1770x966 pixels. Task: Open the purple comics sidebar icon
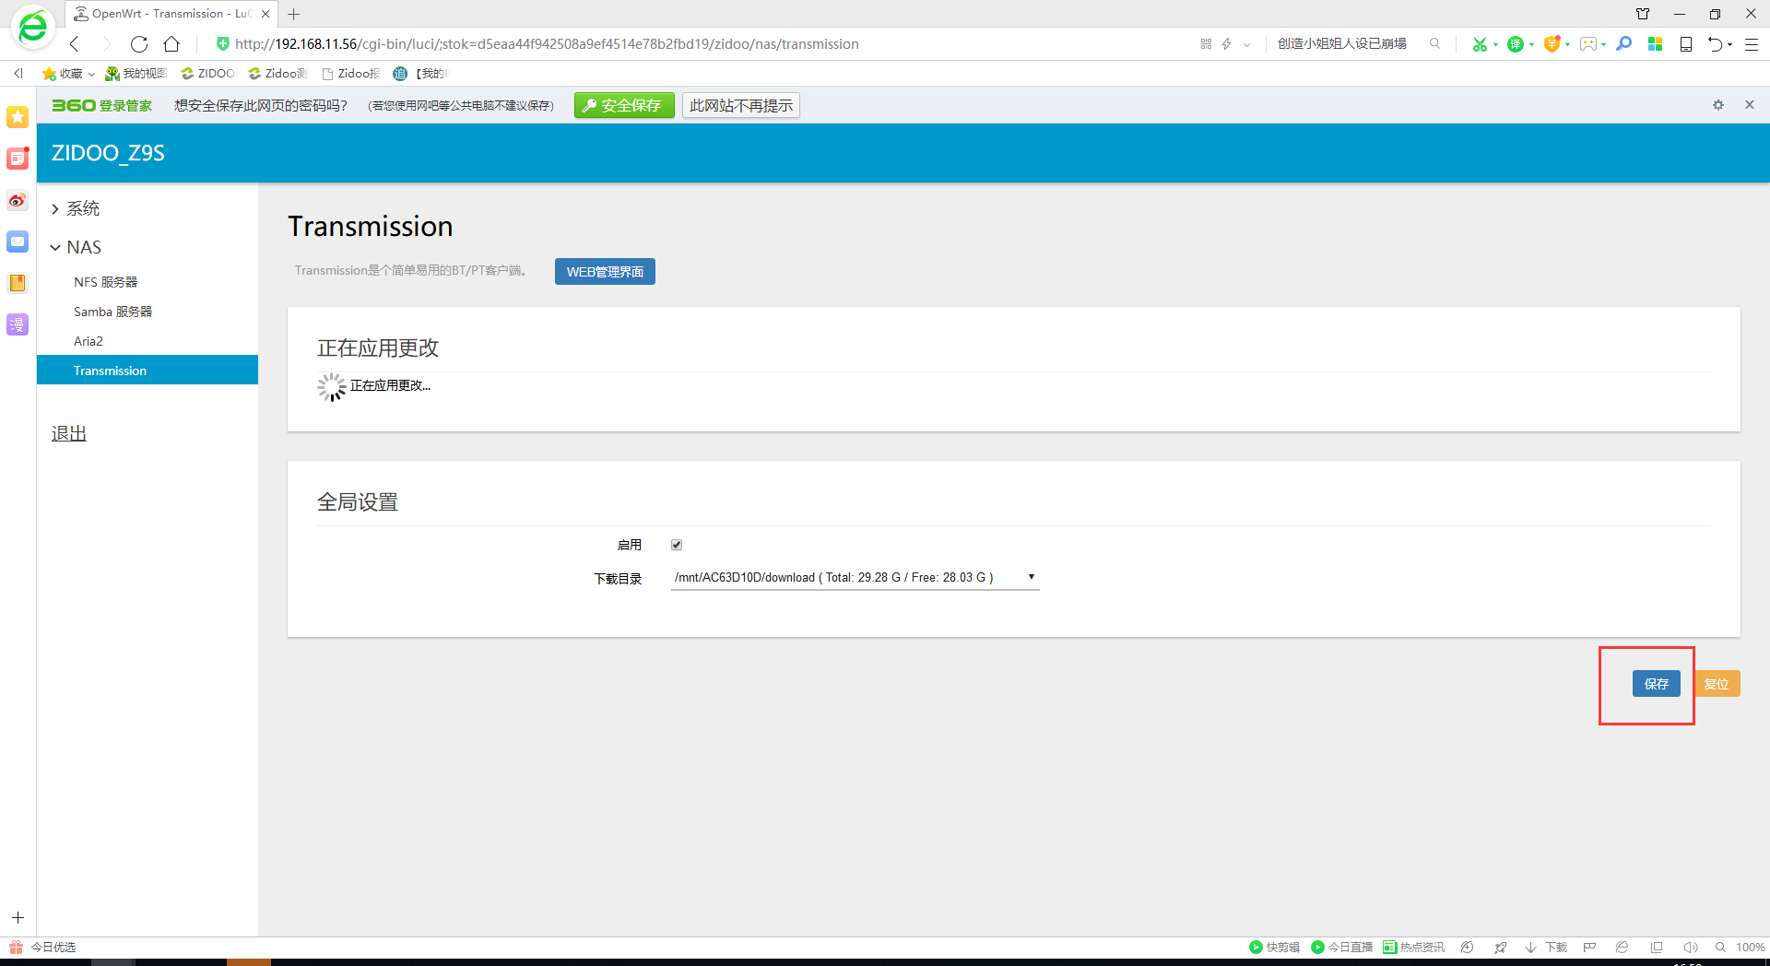[18, 324]
